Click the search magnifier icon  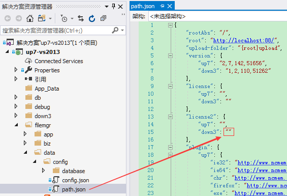(x=115, y=30)
